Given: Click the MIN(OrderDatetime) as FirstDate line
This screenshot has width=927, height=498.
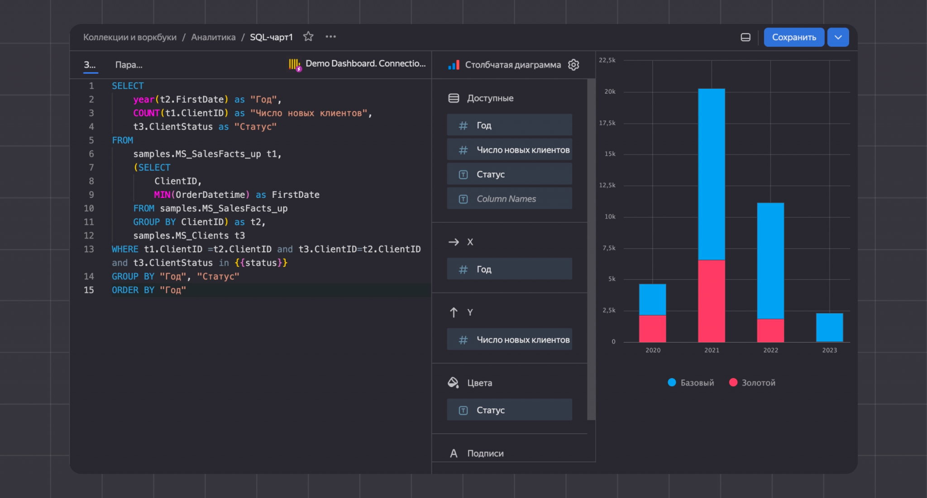Looking at the screenshot, I should click(x=237, y=195).
